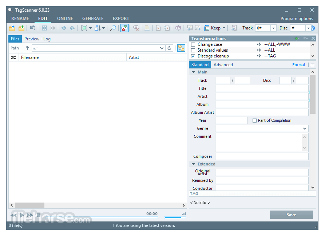Screen dimensions: 325x236
Task: Click the player stop button
Action: [x=39, y=215]
